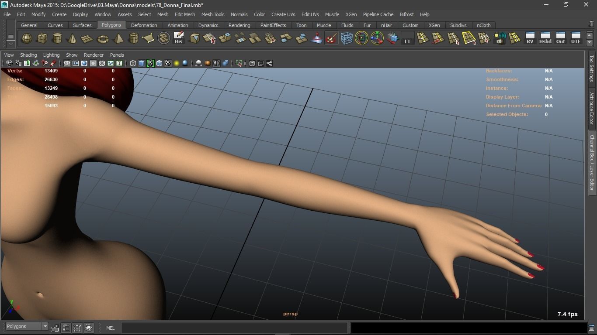Image resolution: width=597 pixels, height=335 pixels.
Task: Open the Lighting panel menu
Action: pyautogui.click(x=51, y=55)
